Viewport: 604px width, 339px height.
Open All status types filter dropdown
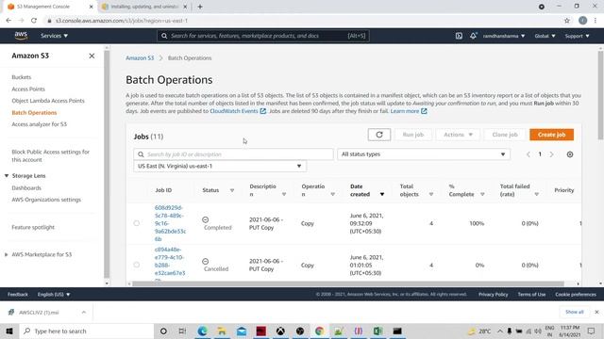pos(424,154)
